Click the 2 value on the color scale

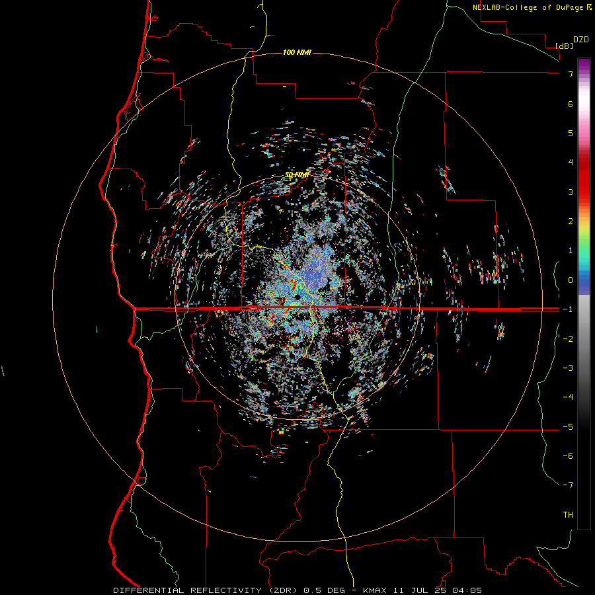[x=571, y=221]
